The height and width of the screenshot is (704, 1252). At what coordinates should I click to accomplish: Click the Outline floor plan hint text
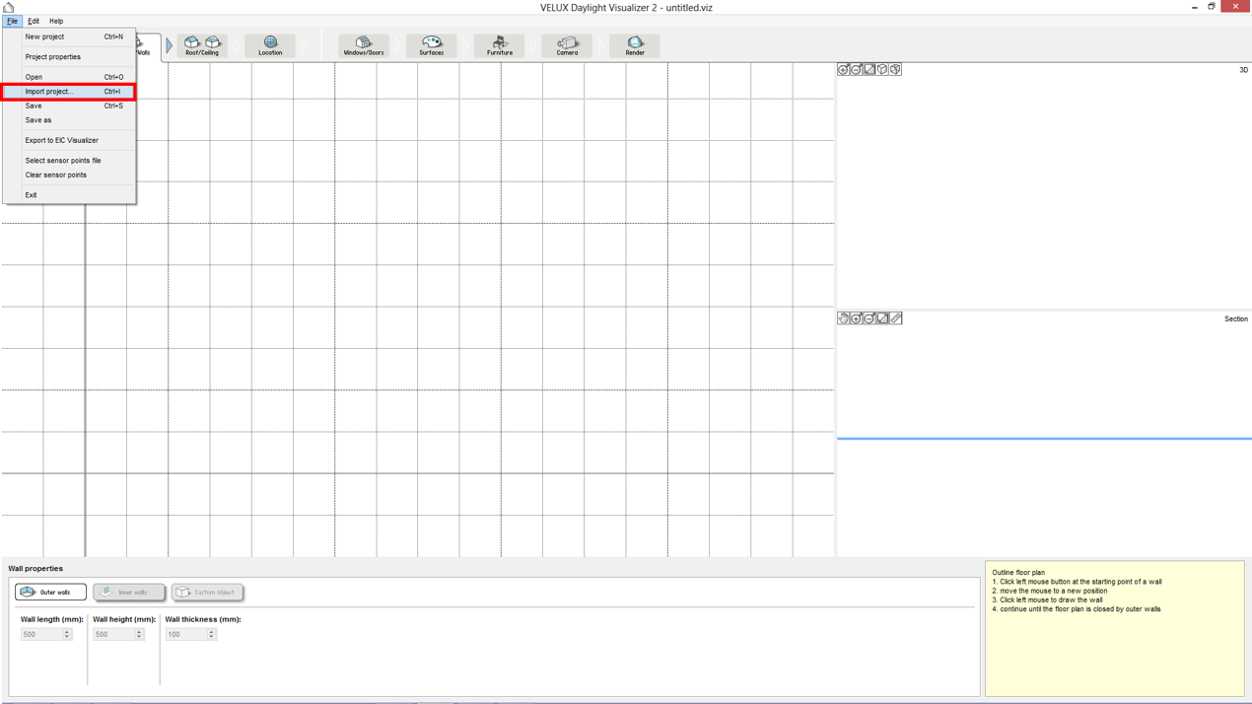pos(1018,572)
